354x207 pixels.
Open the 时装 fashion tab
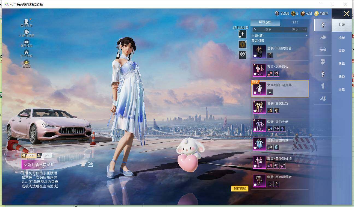click(342, 25)
